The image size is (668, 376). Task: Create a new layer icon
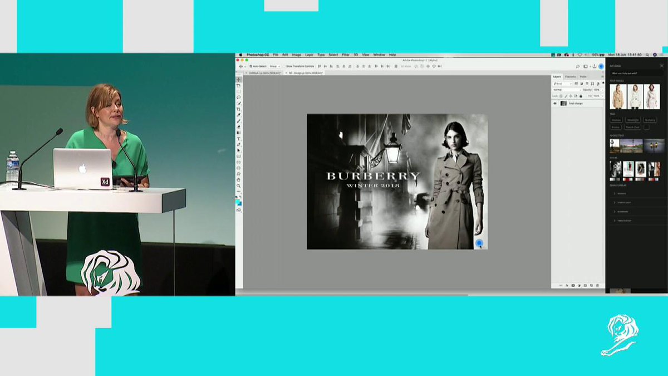[x=591, y=286]
